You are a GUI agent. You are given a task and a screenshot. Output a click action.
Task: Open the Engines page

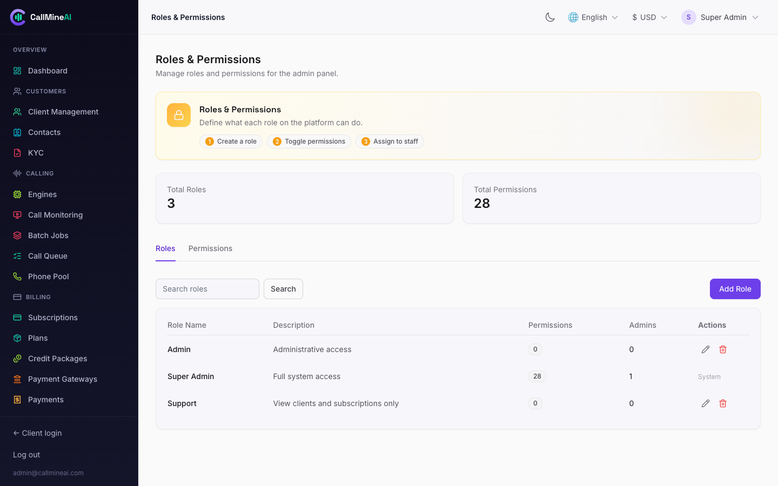pos(69,194)
